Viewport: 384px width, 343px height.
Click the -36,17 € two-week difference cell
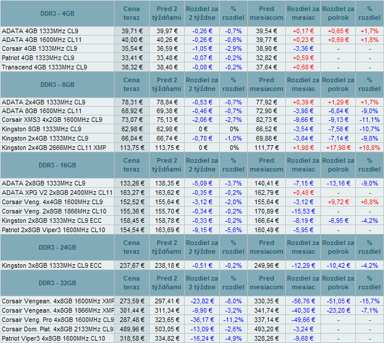point(202,320)
